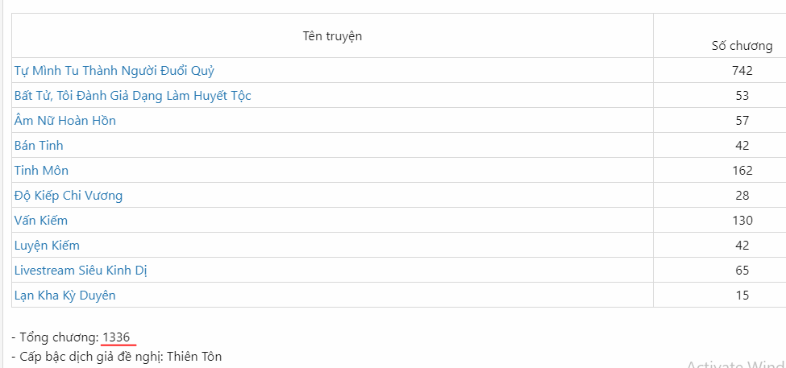Open the story Tự Mình Tu Thành Người Đuổi Quỷ
Viewport: 786px width, 368px height.
pyautogui.click(x=114, y=71)
